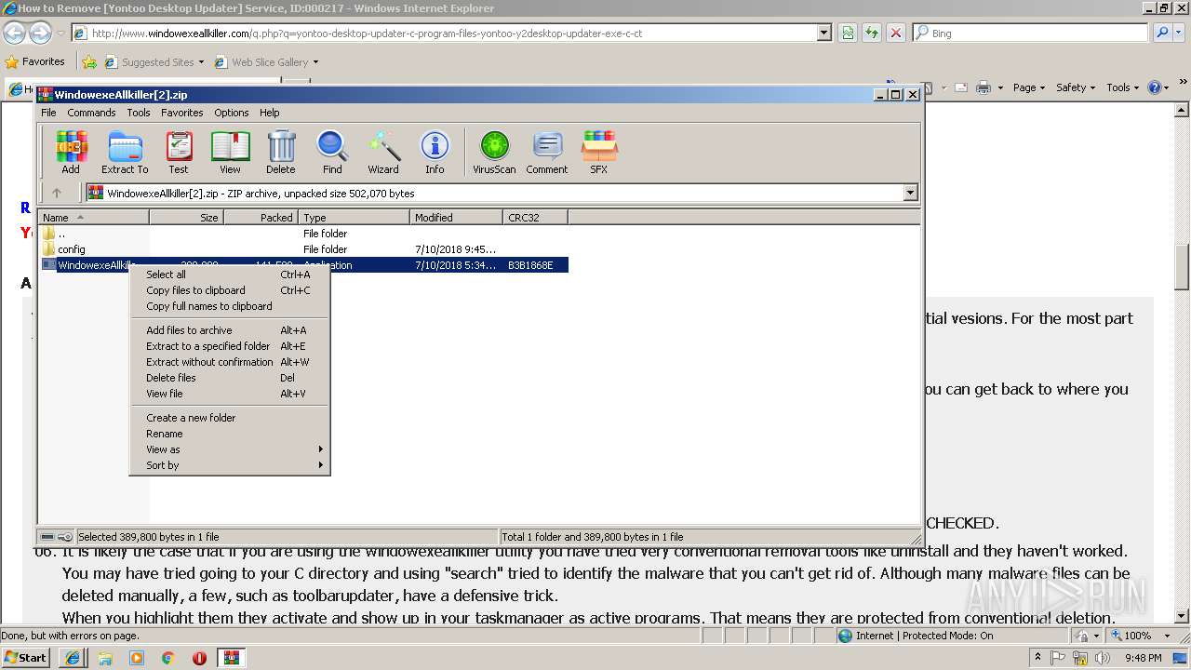Choose Select all in context menu
Screen dimensions: 1191x670
pyautogui.click(x=229, y=275)
